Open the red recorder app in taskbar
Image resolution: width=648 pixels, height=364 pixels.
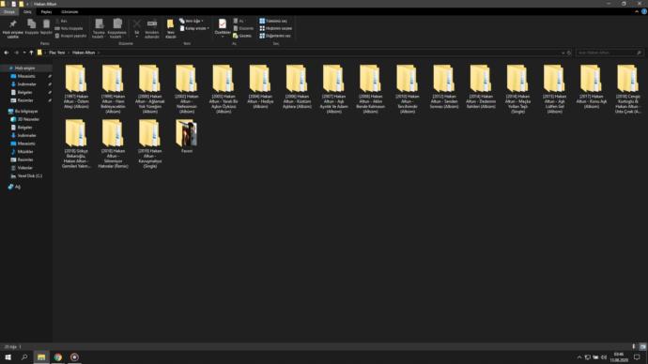(x=74, y=357)
